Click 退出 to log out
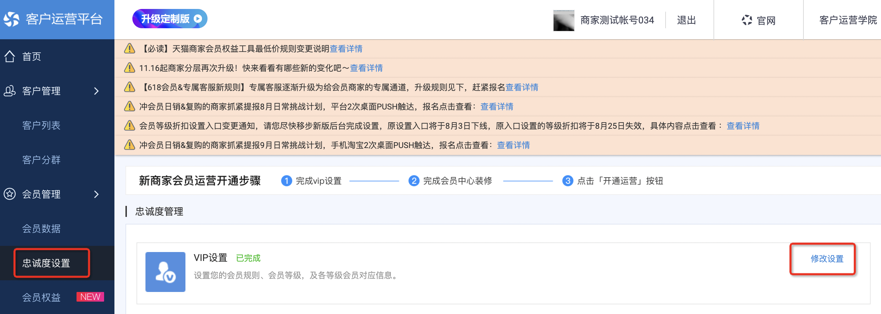This screenshot has height=314, width=881. [686, 20]
